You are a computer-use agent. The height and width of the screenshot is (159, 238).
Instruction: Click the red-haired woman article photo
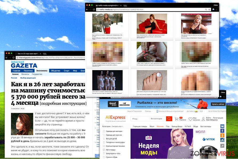tap(22, 124)
